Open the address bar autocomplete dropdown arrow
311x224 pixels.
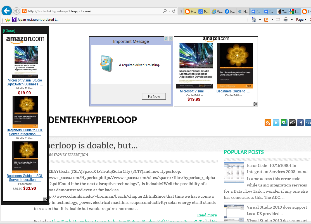pyautogui.click(x=169, y=11)
